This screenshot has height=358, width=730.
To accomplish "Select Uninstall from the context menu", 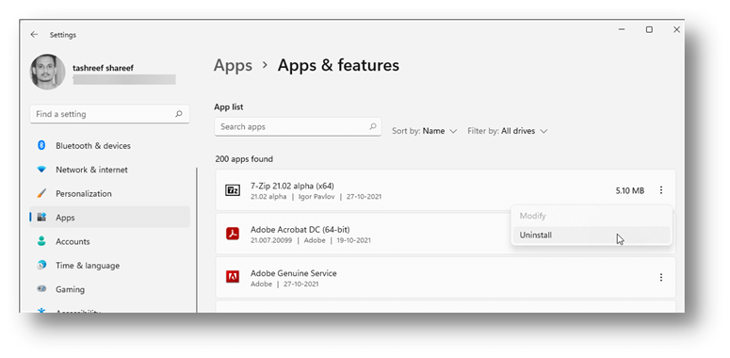I will [x=592, y=236].
